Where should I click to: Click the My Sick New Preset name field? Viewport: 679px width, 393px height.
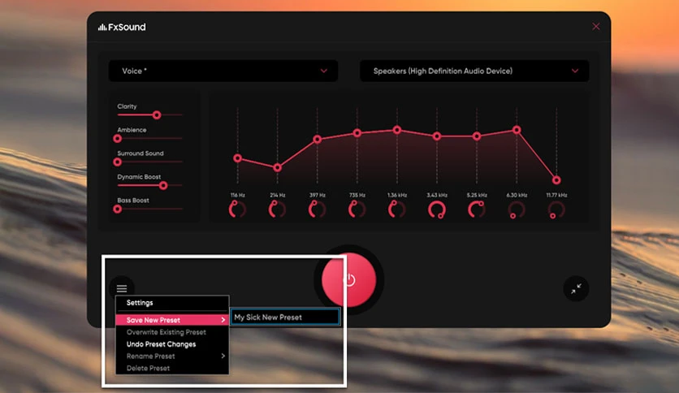coord(285,317)
